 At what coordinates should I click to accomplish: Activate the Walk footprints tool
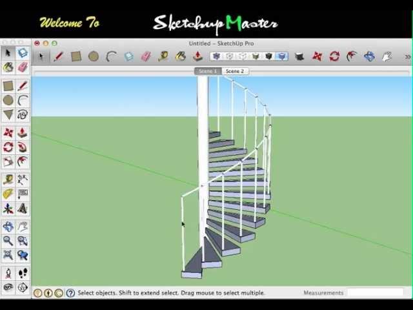pyautogui.click(x=23, y=273)
